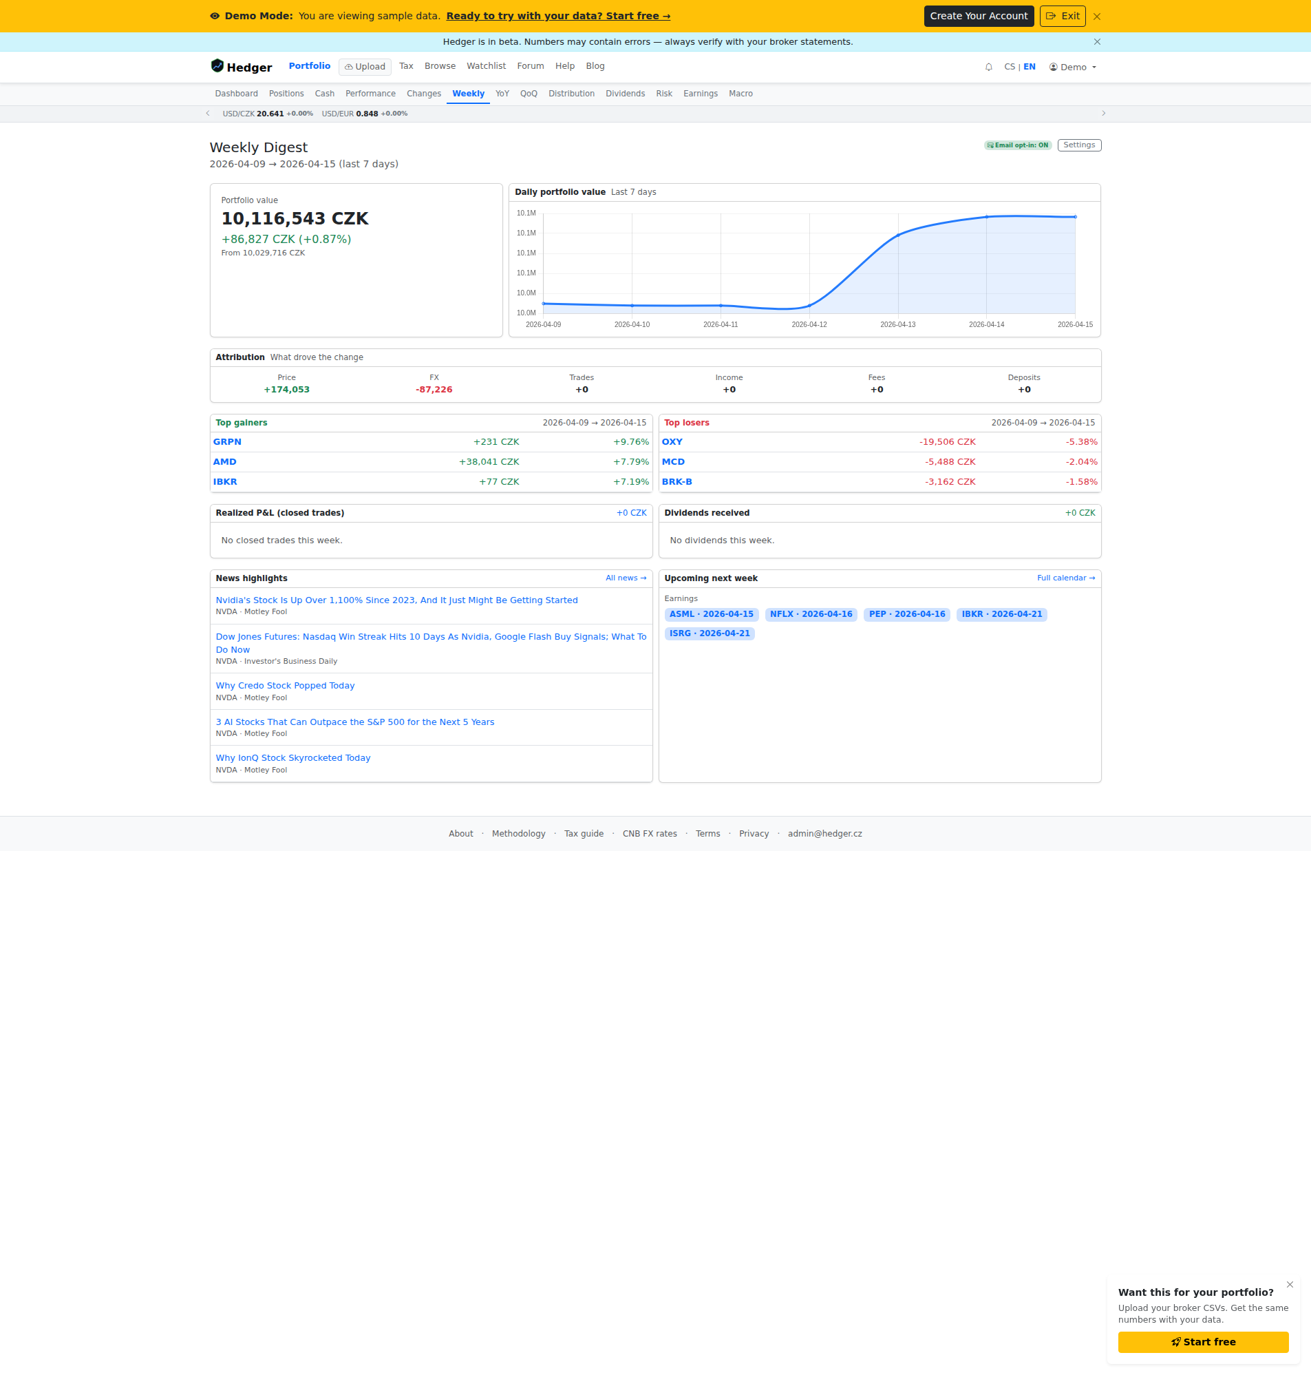Image resolution: width=1311 pixels, height=1375 pixels.
Task: Toggle the Email opt-in ON badge
Action: pos(1018,145)
